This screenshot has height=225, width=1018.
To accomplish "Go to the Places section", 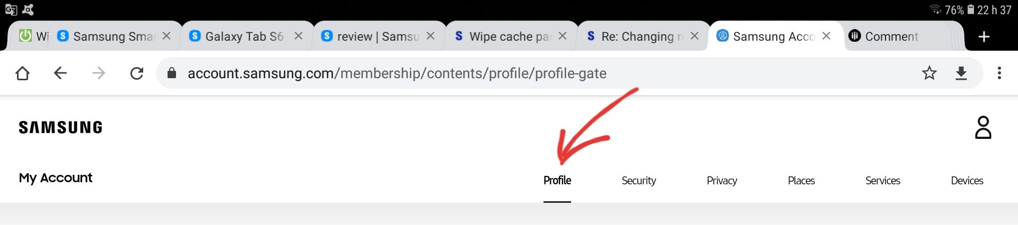I will (x=801, y=181).
